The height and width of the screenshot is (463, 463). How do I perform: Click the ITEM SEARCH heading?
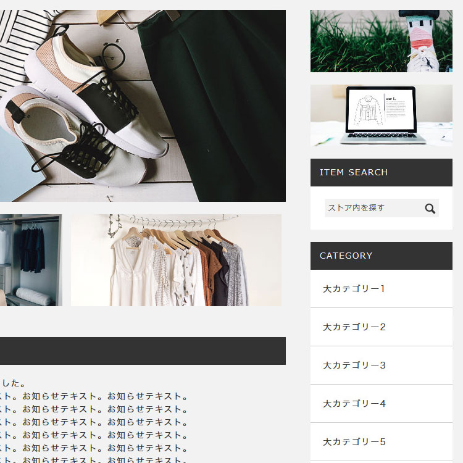coord(382,172)
